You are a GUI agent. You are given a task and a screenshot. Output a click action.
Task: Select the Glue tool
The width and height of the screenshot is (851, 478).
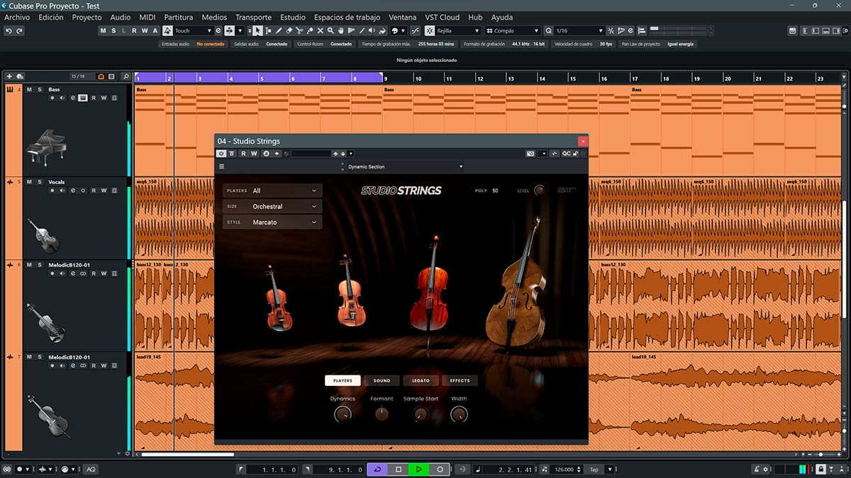point(310,30)
